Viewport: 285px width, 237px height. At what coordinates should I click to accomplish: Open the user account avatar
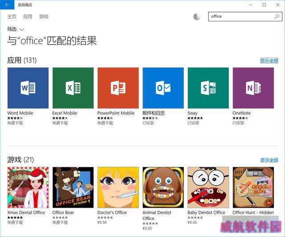click(x=197, y=17)
